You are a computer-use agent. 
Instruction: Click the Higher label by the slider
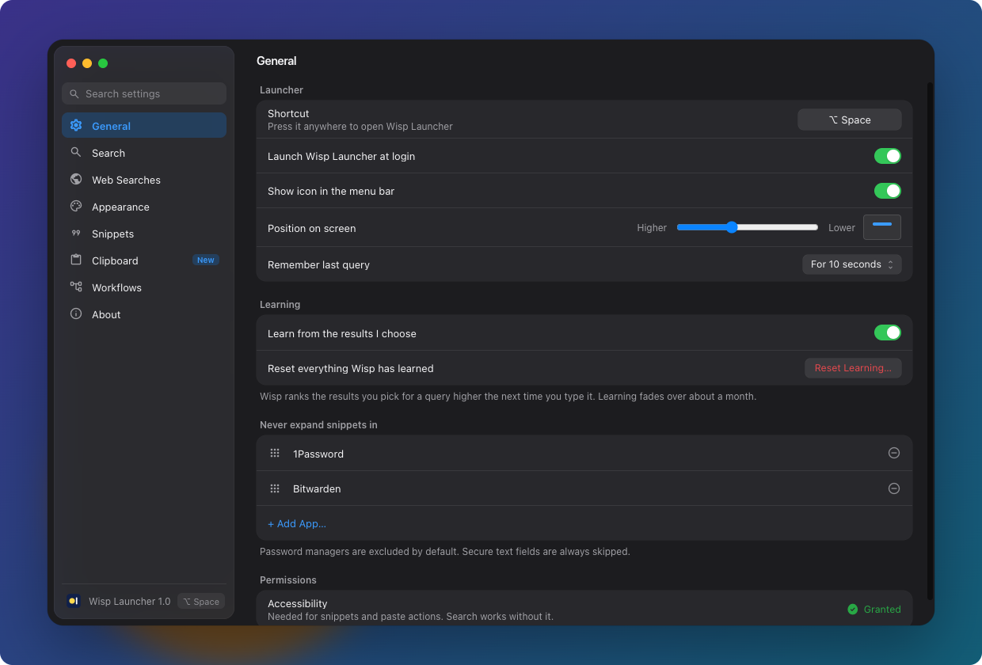coord(652,227)
